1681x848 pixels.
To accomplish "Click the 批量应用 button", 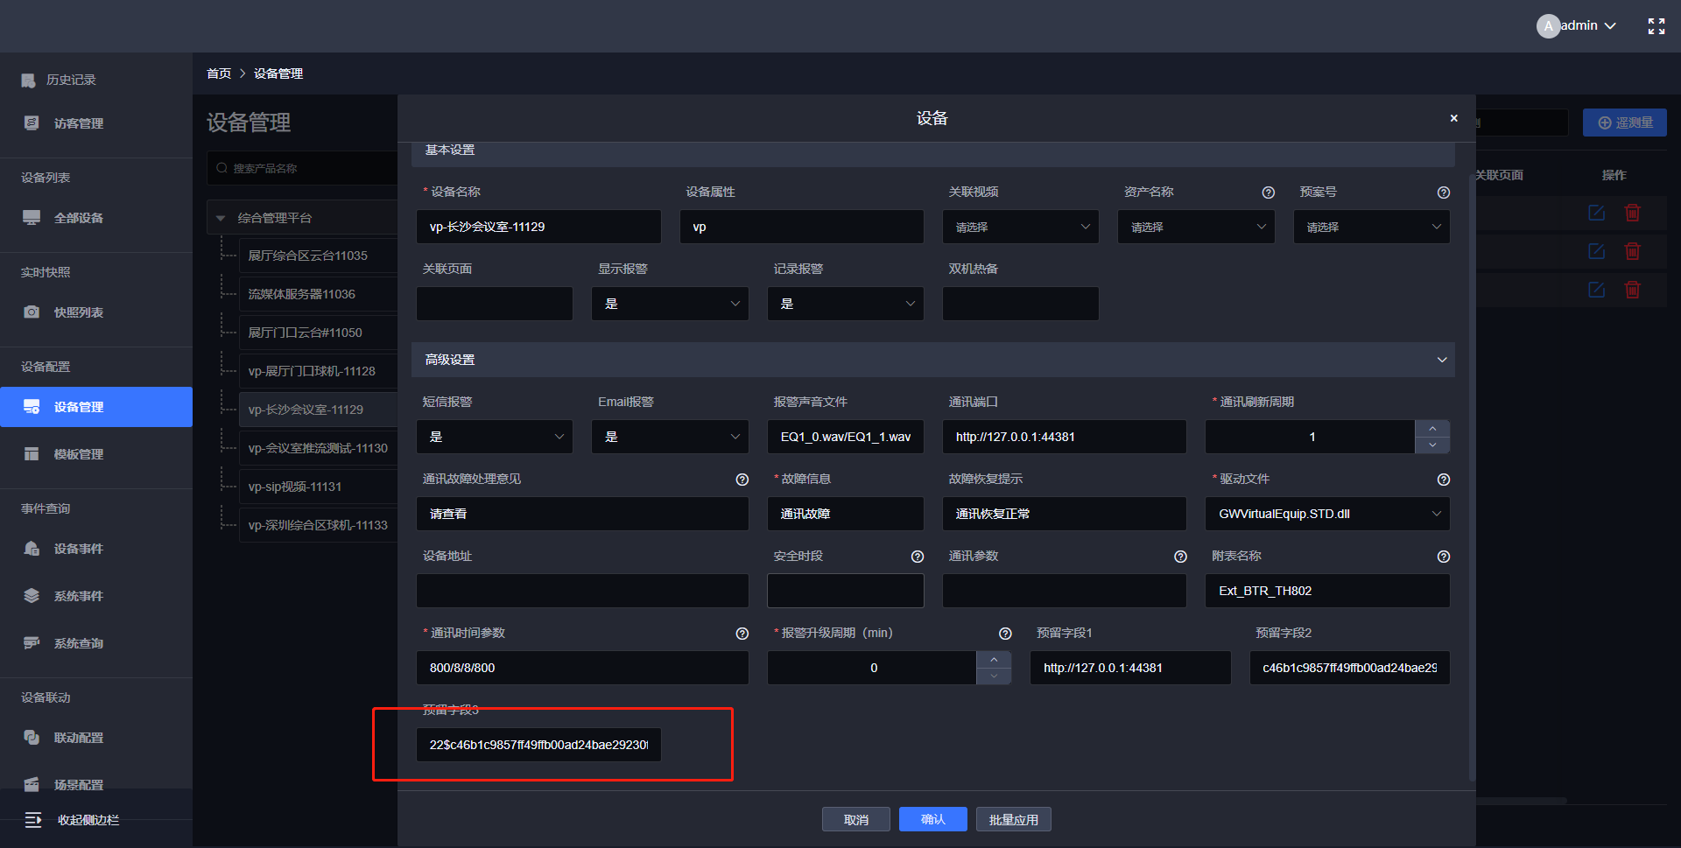I will pos(1013,819).
